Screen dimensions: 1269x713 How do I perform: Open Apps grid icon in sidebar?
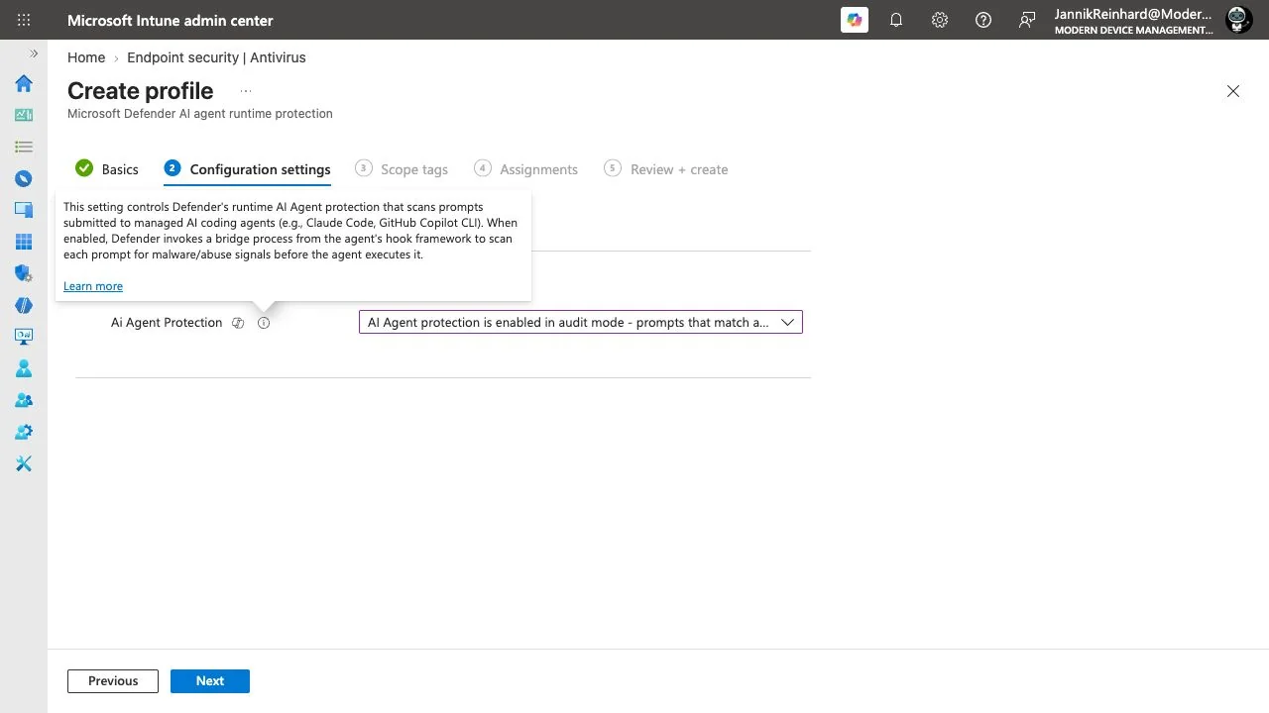click(x=24, y=242)
